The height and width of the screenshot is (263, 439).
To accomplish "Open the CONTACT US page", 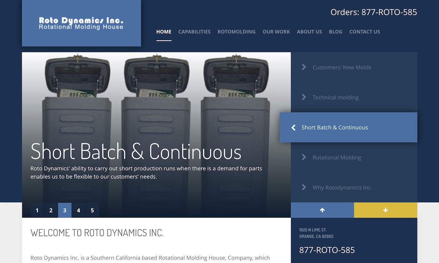I will pyautogui.click(x=364, y=32).
